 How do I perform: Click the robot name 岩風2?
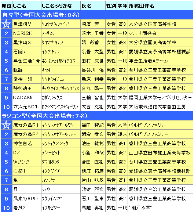[19, 208]
